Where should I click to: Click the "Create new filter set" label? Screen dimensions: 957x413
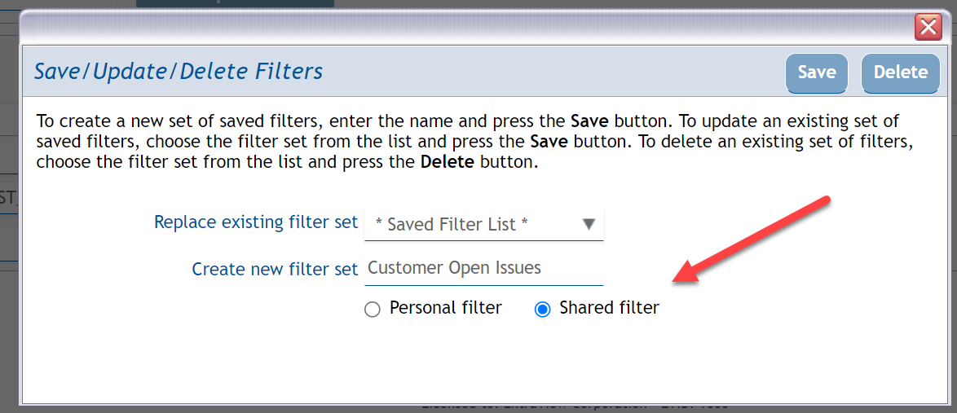click(275, 269)
